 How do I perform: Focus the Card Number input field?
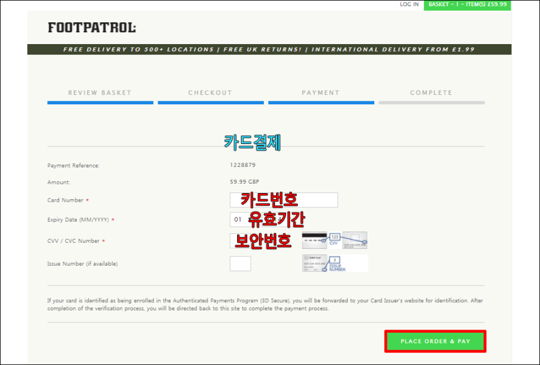click(284, 200)
